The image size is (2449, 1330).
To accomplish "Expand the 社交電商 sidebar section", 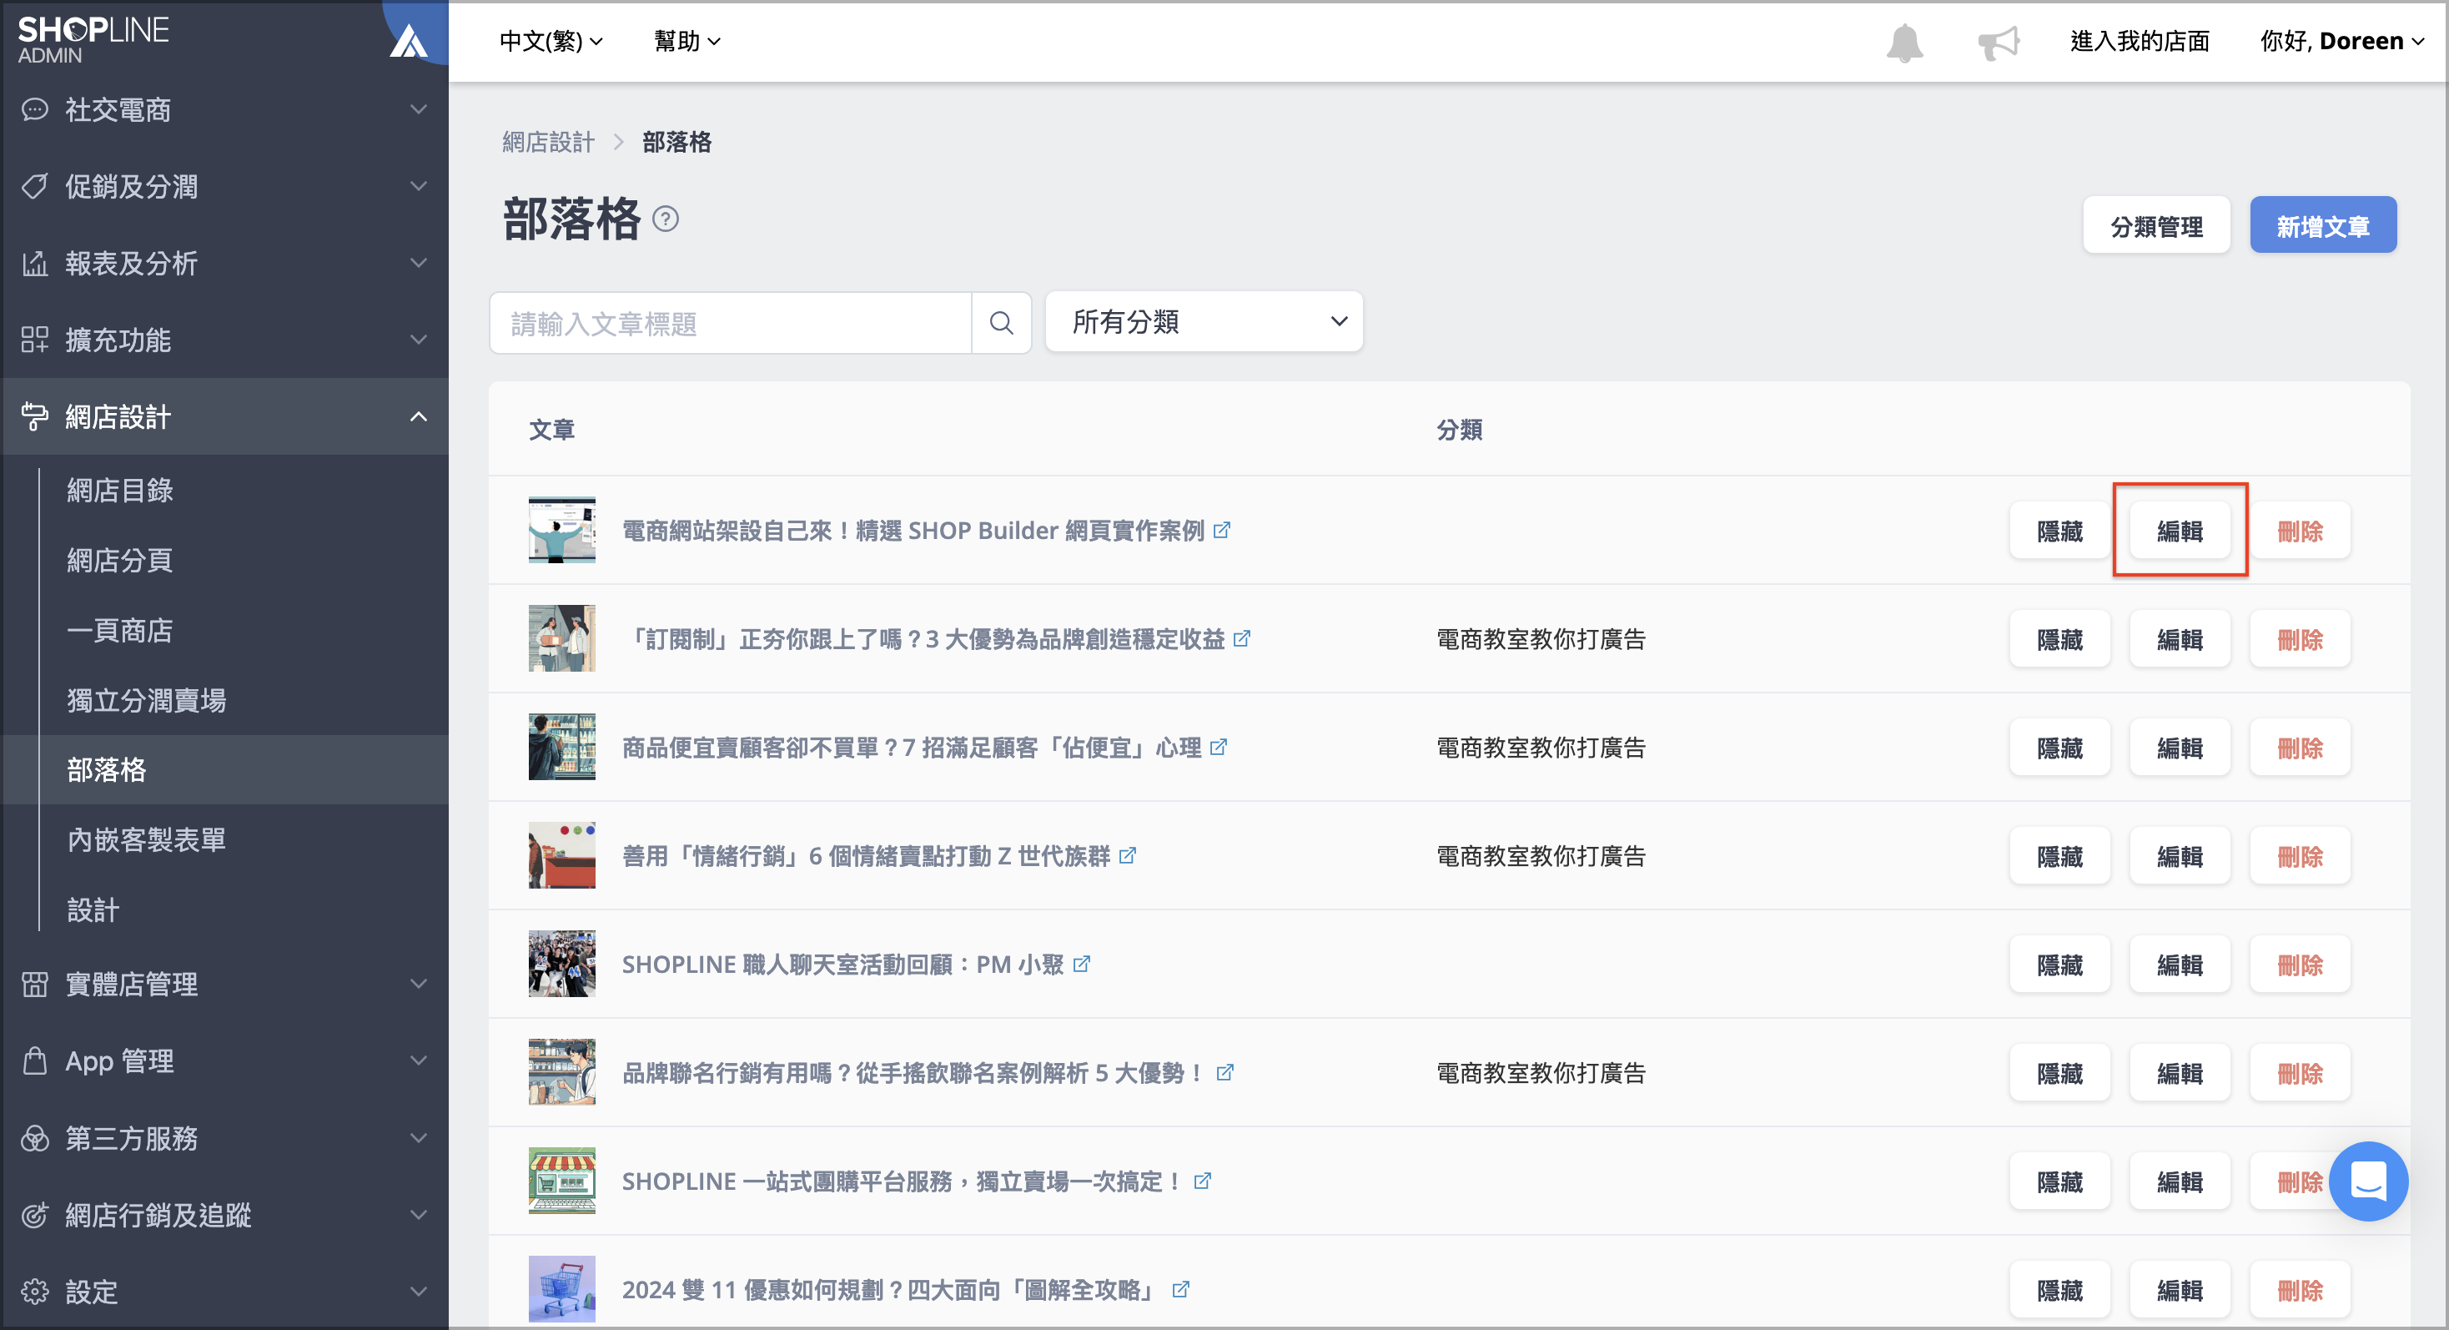I will click(418, 109).
